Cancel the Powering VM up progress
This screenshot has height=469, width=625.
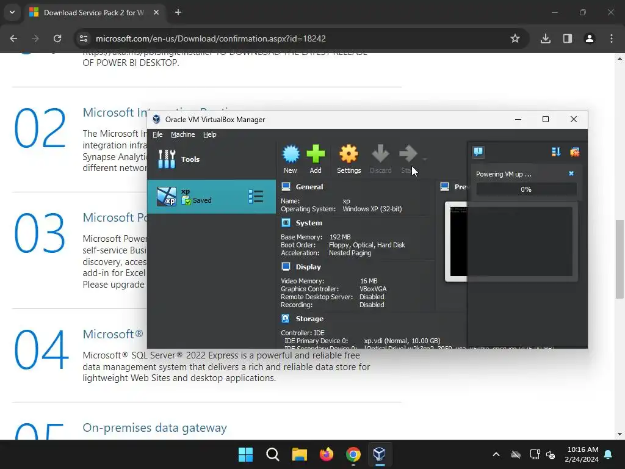click(571, 173)
